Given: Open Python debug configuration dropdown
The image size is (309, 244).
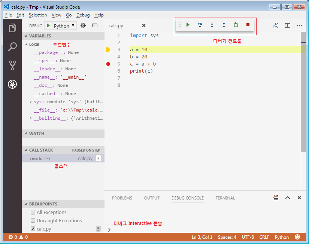Looking at the screenshot, I should (x=64, y=25).
